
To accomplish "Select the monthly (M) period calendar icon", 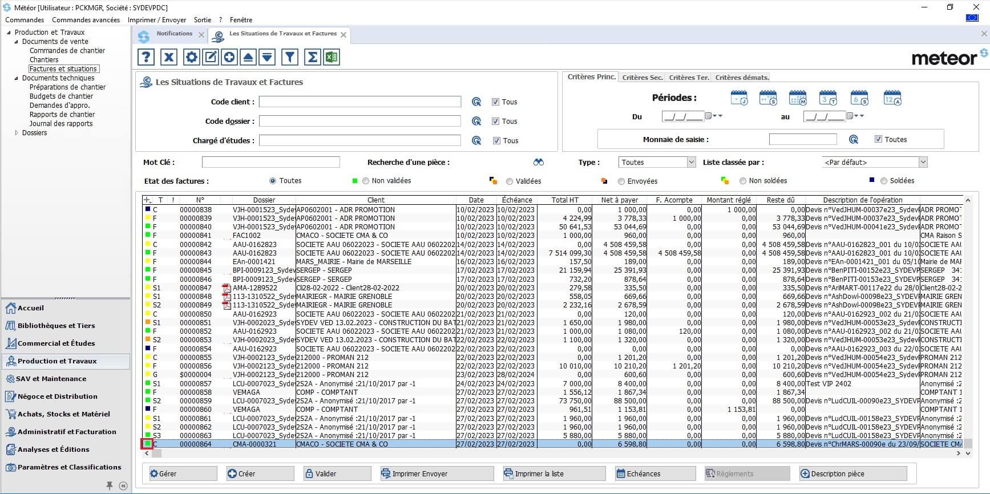I will coord(798,98).
